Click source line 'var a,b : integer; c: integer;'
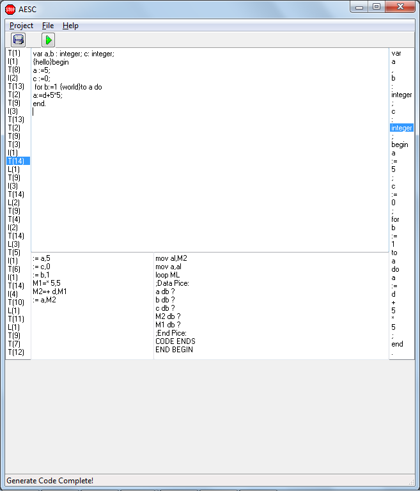This screenshot has height=491, width=420. coord(74,54)
